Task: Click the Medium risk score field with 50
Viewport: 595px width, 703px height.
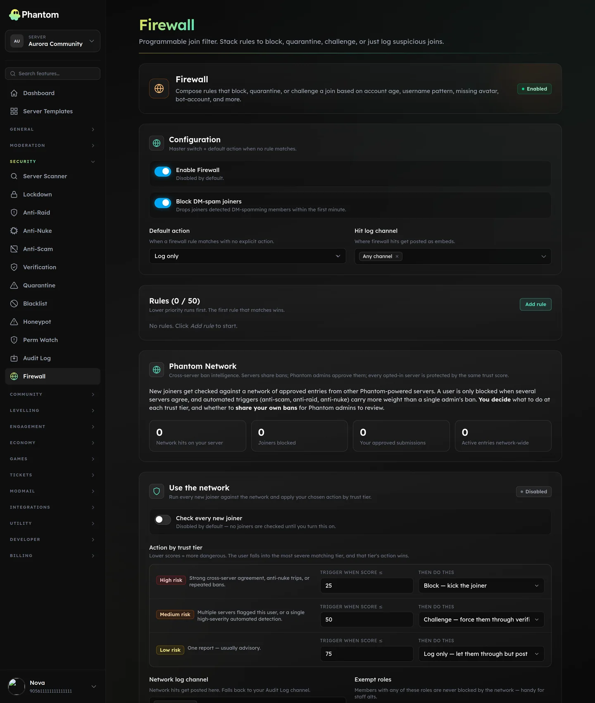Action: [367, 619]
